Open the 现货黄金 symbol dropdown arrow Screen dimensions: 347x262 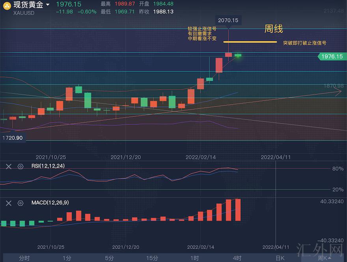click(x=48, y=5)
